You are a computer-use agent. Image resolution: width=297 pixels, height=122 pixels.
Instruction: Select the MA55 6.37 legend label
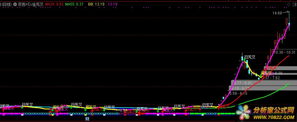(74, 4)
